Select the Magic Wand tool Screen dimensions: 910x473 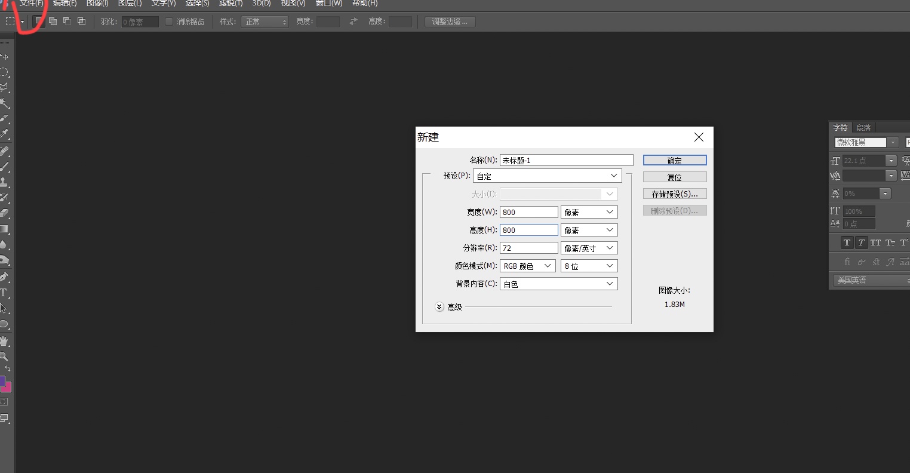pos(4,103)
